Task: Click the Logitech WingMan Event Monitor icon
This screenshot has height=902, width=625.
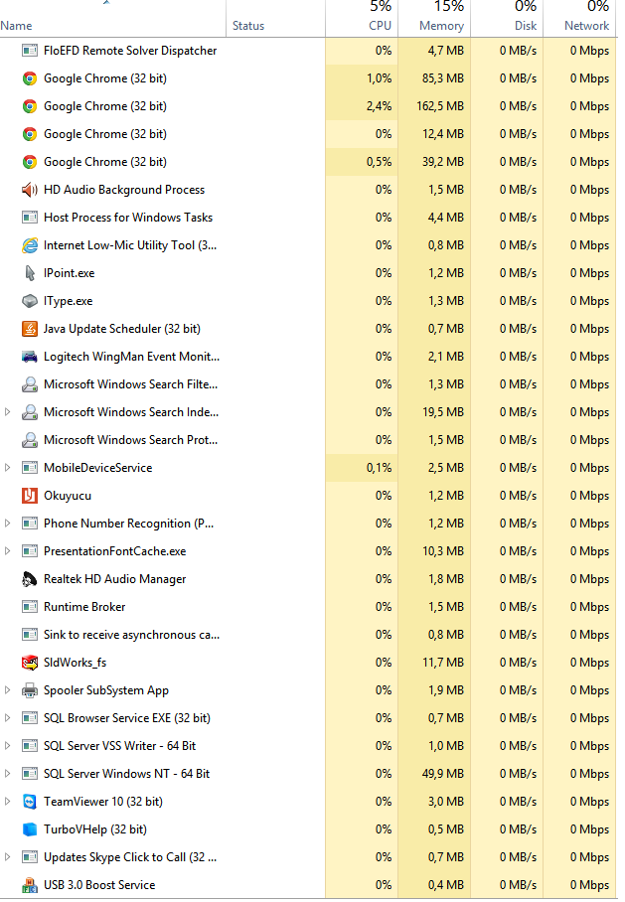Action: [30, 357]
